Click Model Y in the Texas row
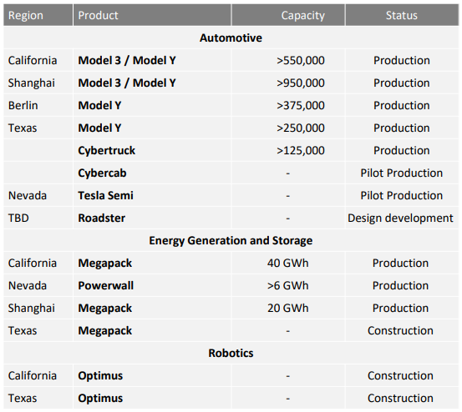 [99, 128]
